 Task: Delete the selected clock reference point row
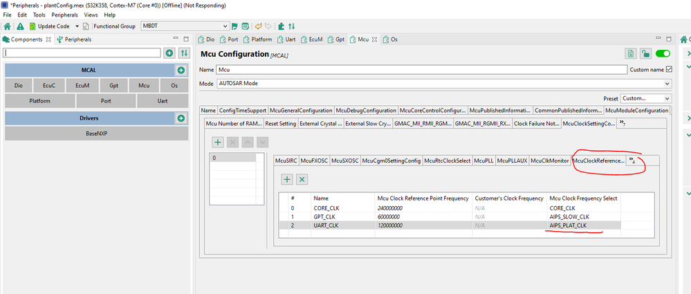click(x=302, y=179)
